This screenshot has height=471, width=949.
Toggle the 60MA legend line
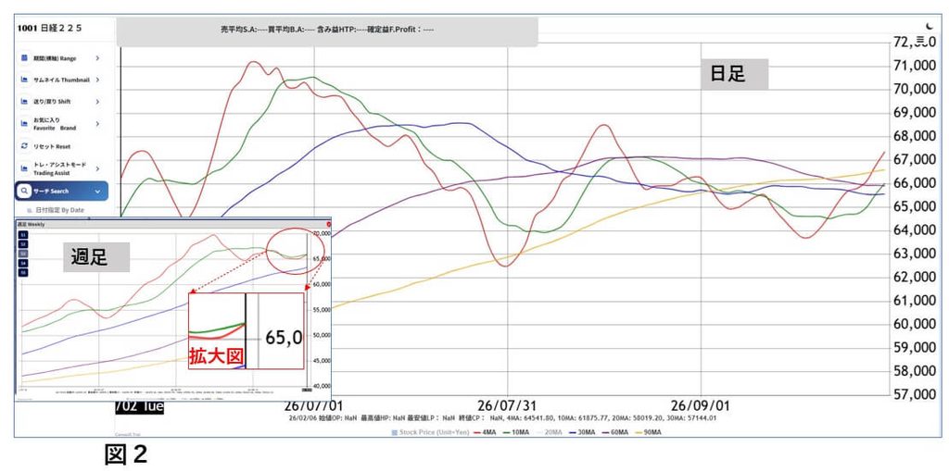pos(617,432)
